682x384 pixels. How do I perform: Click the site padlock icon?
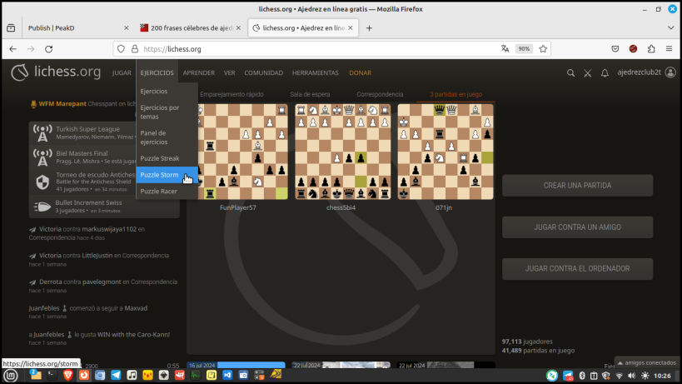[x=135, y=48]
